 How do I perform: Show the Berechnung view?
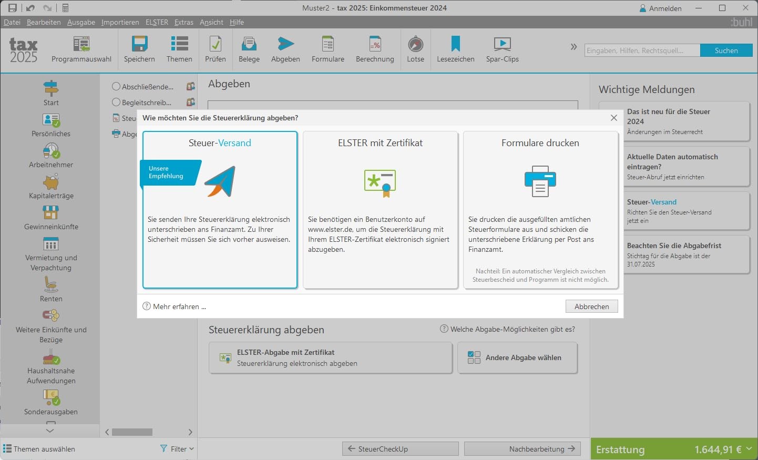tap(375, 50)
